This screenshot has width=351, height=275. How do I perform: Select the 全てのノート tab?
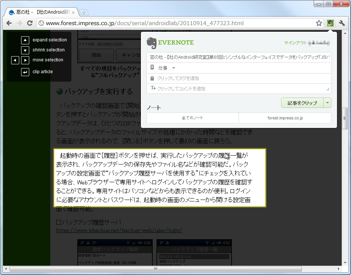point(193,118)
